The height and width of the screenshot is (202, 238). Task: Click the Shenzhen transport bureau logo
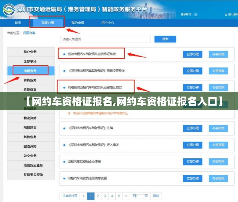point(9,10)
